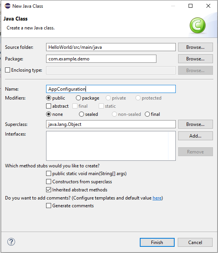Select the final radio button
Screen dimensions: 218x253
pyautogui.click(x=147, y=114)
